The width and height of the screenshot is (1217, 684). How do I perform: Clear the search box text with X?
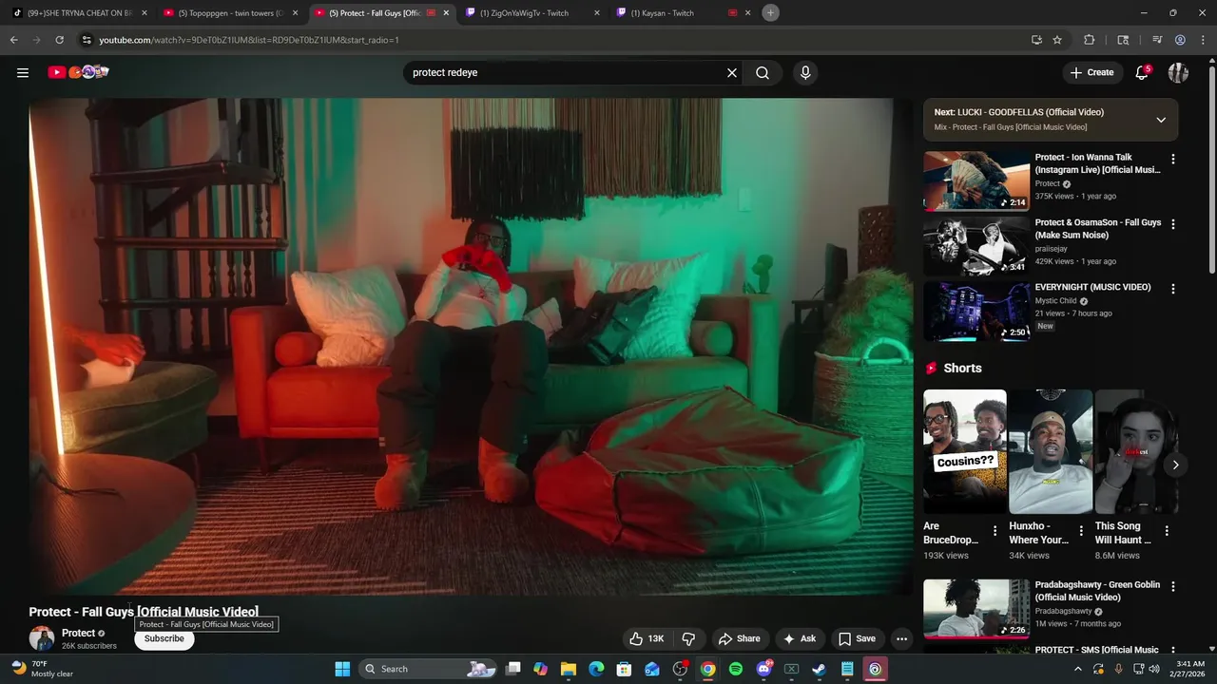pyautogui.click(x=732, y=73)
